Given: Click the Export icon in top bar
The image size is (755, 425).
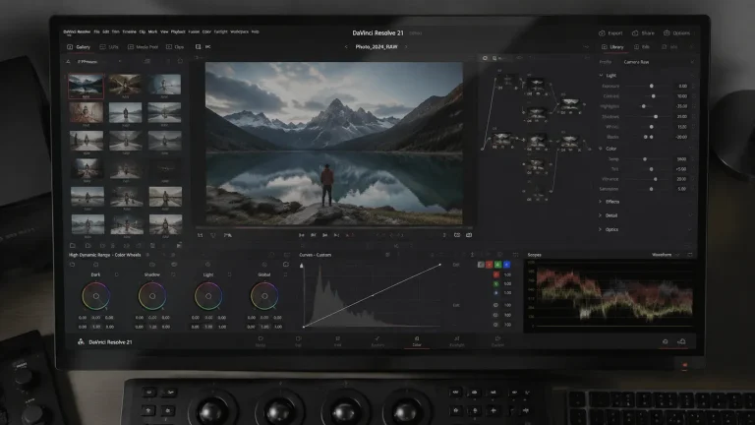Looking at the screenshot, I should (602, 33).
